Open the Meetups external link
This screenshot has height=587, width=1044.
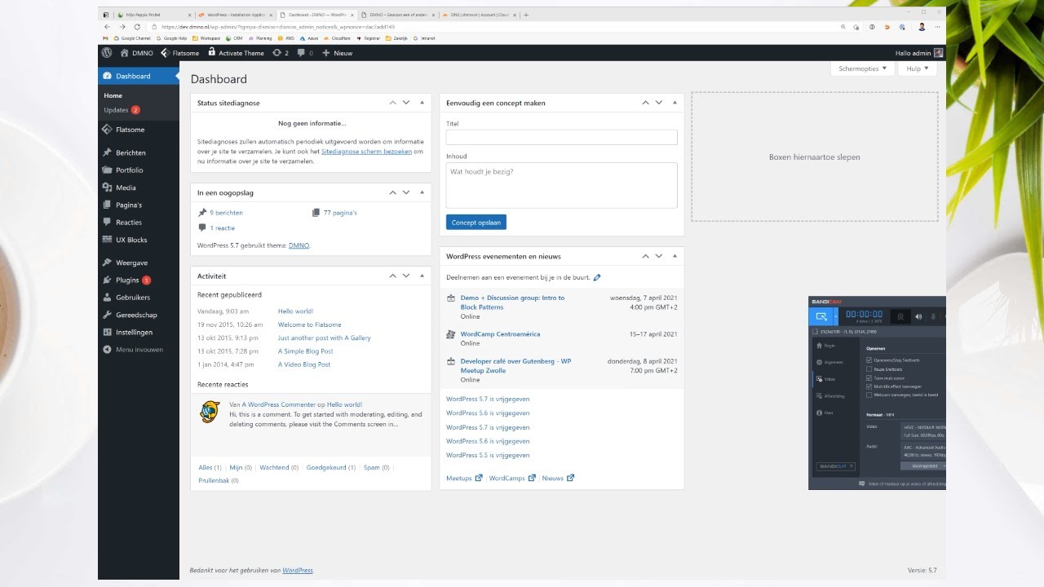pos(464,478)
